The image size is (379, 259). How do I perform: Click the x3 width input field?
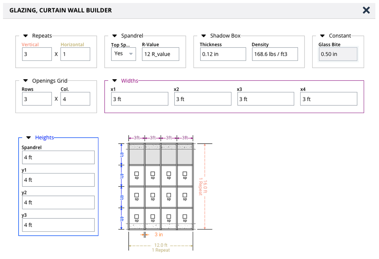266,99
